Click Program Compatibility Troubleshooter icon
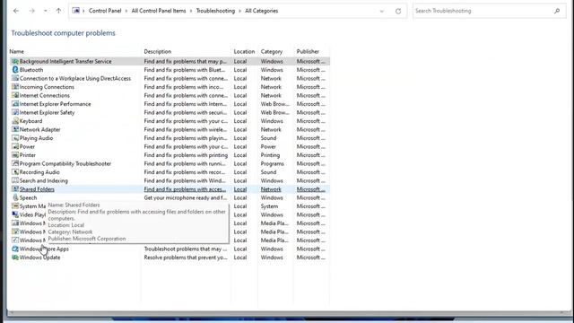Image resolution: width=574 pixels, height=323 pixels. [x=15, y=163]
